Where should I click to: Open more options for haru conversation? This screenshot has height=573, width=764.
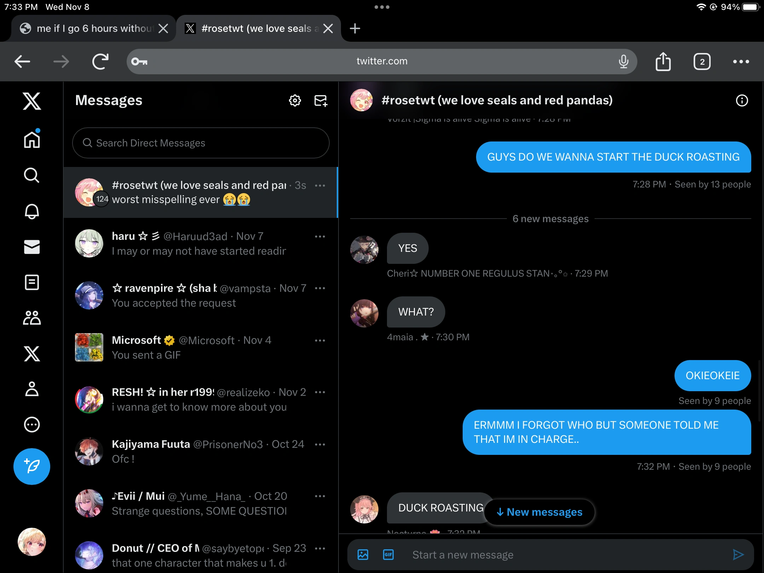pyautogui.click(x=320, y=236)
